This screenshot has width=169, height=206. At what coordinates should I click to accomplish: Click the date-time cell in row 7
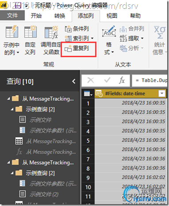[x=131, y=159]
